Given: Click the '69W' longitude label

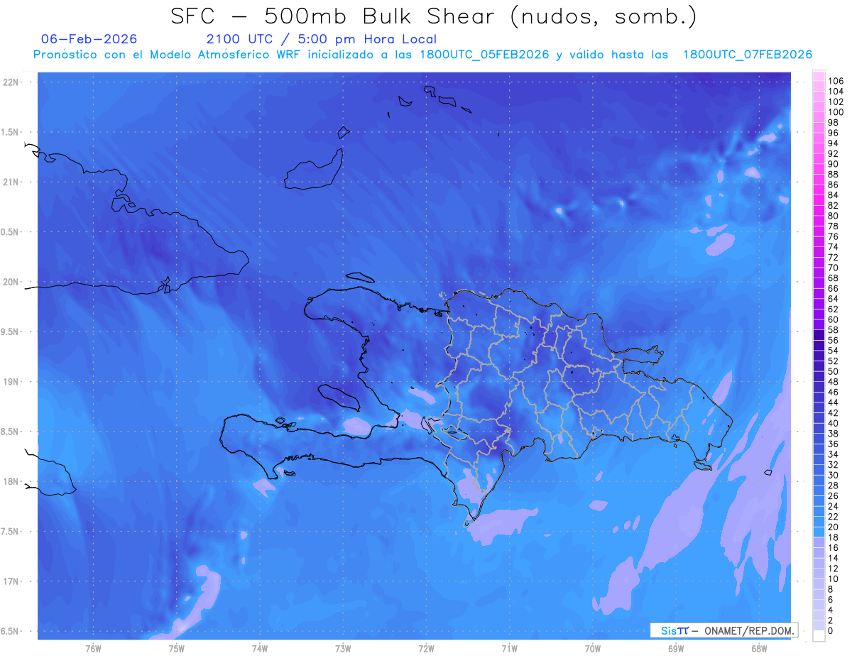Looking at the screenshot, I should (676, 648).
